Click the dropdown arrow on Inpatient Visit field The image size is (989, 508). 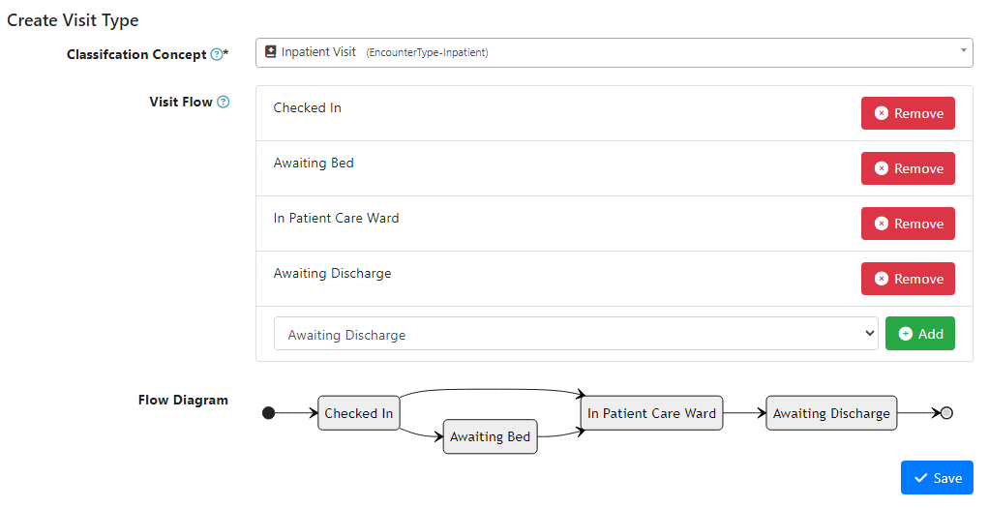(963, 50)
